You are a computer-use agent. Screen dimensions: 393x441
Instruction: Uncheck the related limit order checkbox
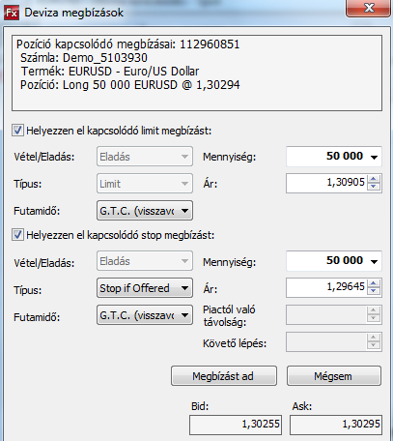click(17, 131)
